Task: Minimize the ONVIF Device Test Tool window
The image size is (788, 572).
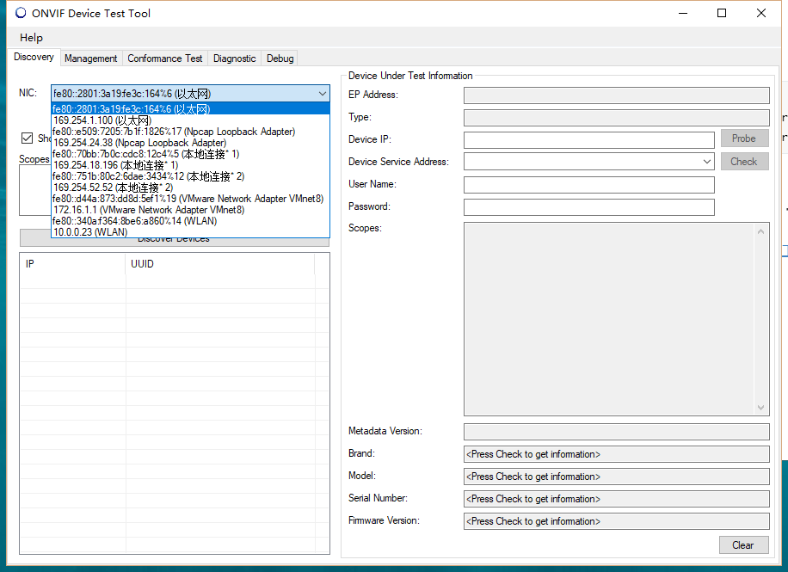Action: click(x=683, y=13)
